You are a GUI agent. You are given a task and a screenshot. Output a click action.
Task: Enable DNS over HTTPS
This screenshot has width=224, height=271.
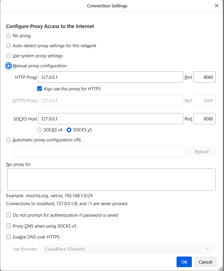click(x=9, y=237)
